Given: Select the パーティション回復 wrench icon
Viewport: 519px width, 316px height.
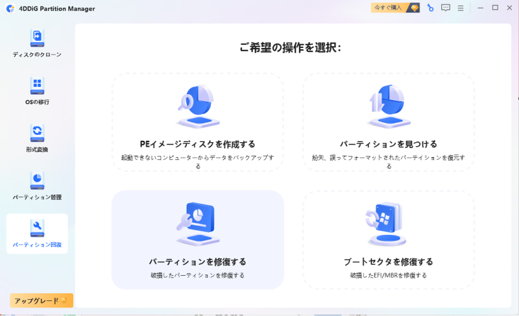Looking at the screenshot, I should click(37, 228).
